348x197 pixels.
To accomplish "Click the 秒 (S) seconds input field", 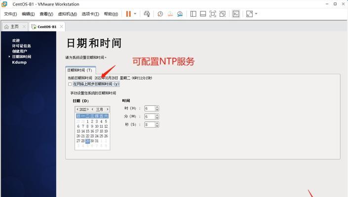I will click(x=150, y=125).
